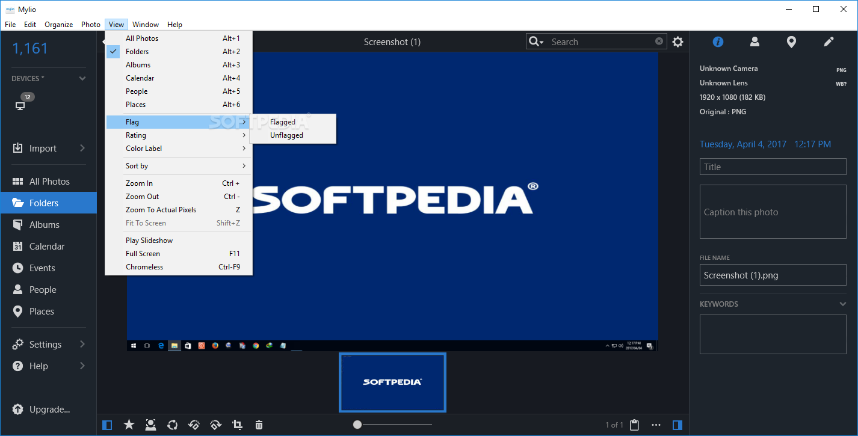Rotate the photo right
Viewport: 858px width, 436px height.
pyautogui.click(x=216, y=425)
